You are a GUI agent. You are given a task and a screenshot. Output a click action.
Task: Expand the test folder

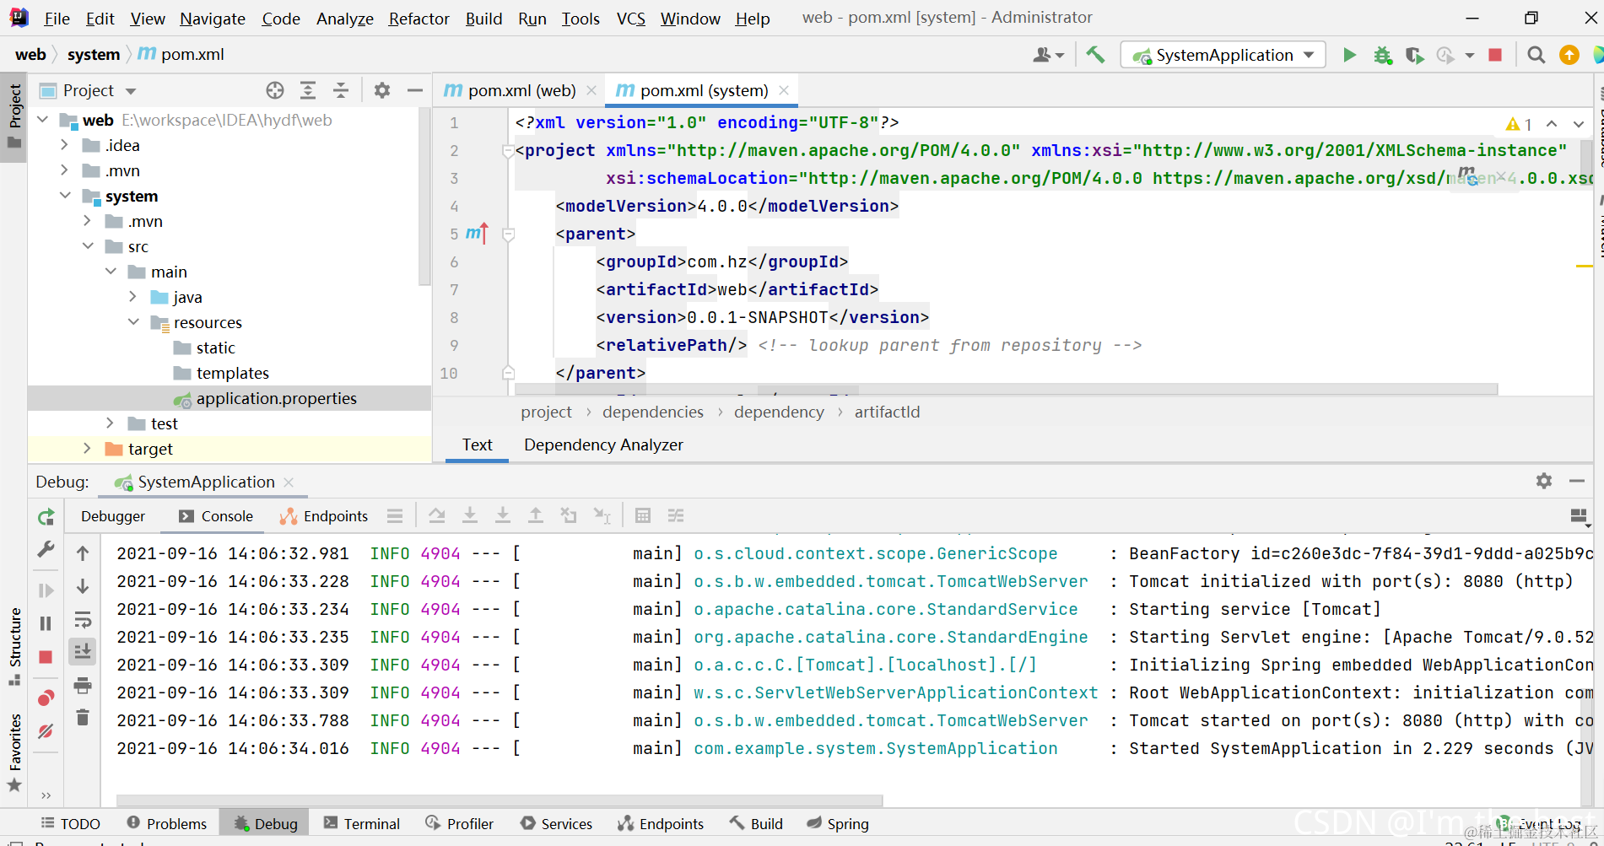[x=111, y=423]
